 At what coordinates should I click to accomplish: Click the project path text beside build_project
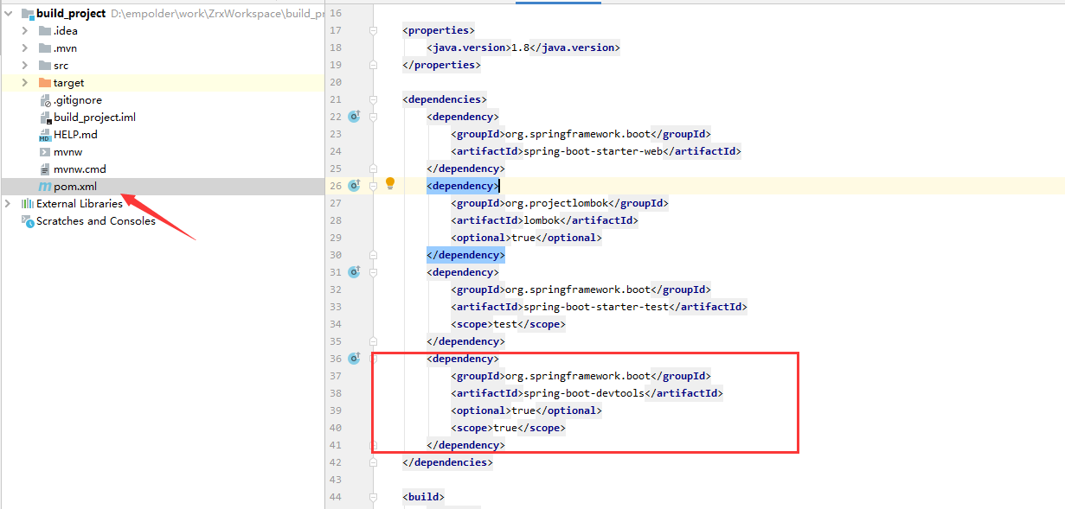click(x=217, y=14)
